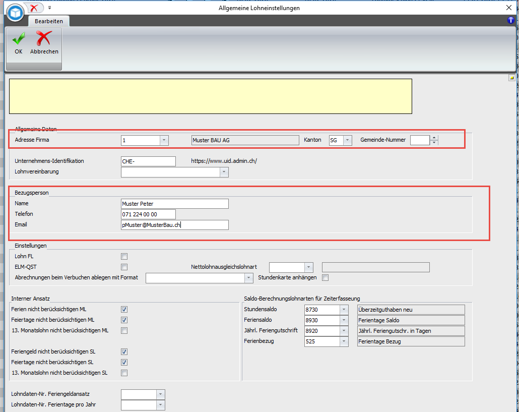Check the Stundenkarte anhängen option
Image resolution: width=519 pixels, height=412 pixels.
click(x=326, y=277)
